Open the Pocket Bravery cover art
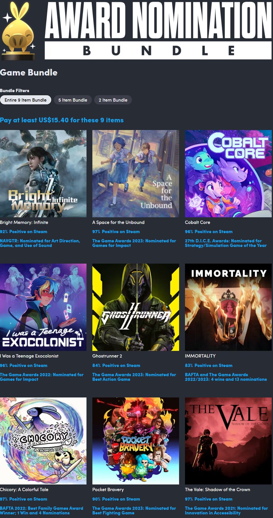The image size is (273, 518). click(x=136, y=441)
